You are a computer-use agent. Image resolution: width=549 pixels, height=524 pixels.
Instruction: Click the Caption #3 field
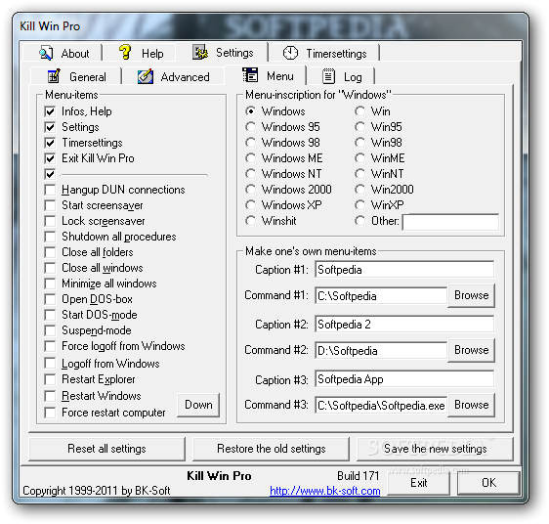pos(404,379)
